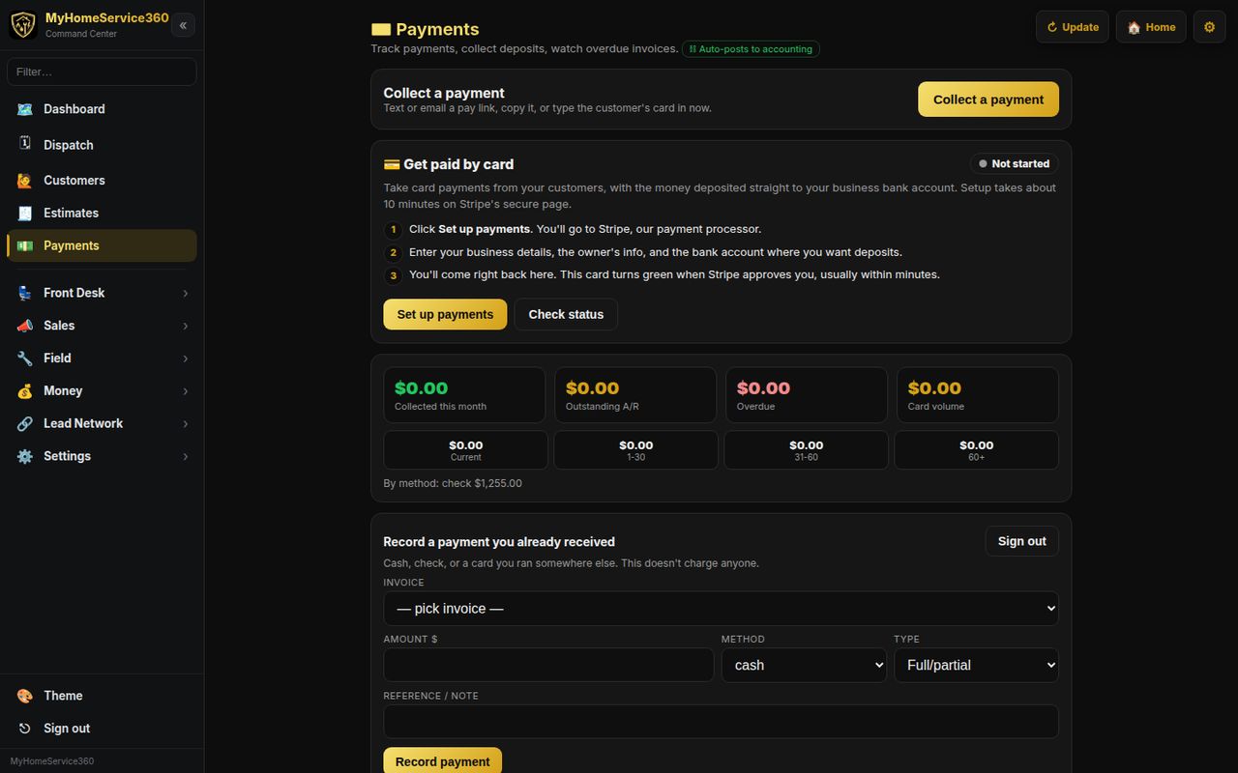Click the Lead Network link icon
The image size is (1238, 773).
pos(25,423)
